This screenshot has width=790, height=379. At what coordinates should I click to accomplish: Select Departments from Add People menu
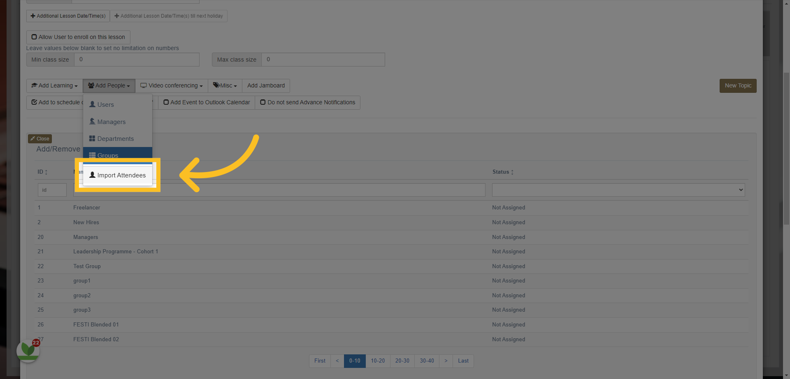point(118,139)
